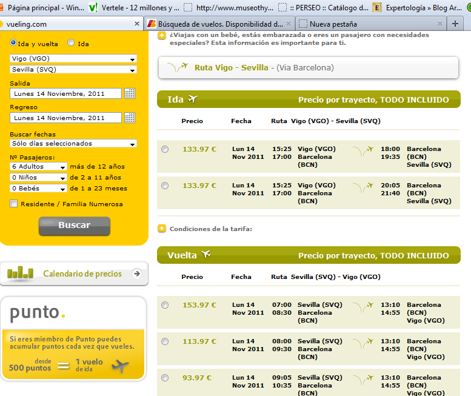This screenshot has height=396, width=471.
Task: Click the Salida date input field
Action: tap(66, 93)
